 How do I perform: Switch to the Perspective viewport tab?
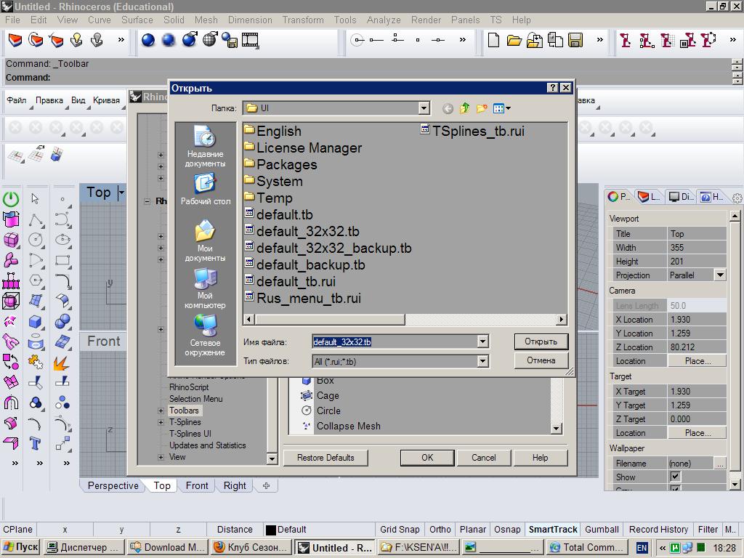tap(113, 486)
